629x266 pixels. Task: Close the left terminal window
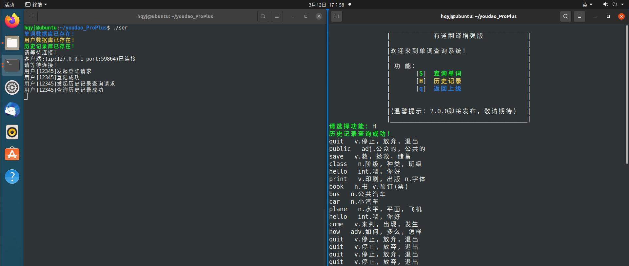(319, 16)
